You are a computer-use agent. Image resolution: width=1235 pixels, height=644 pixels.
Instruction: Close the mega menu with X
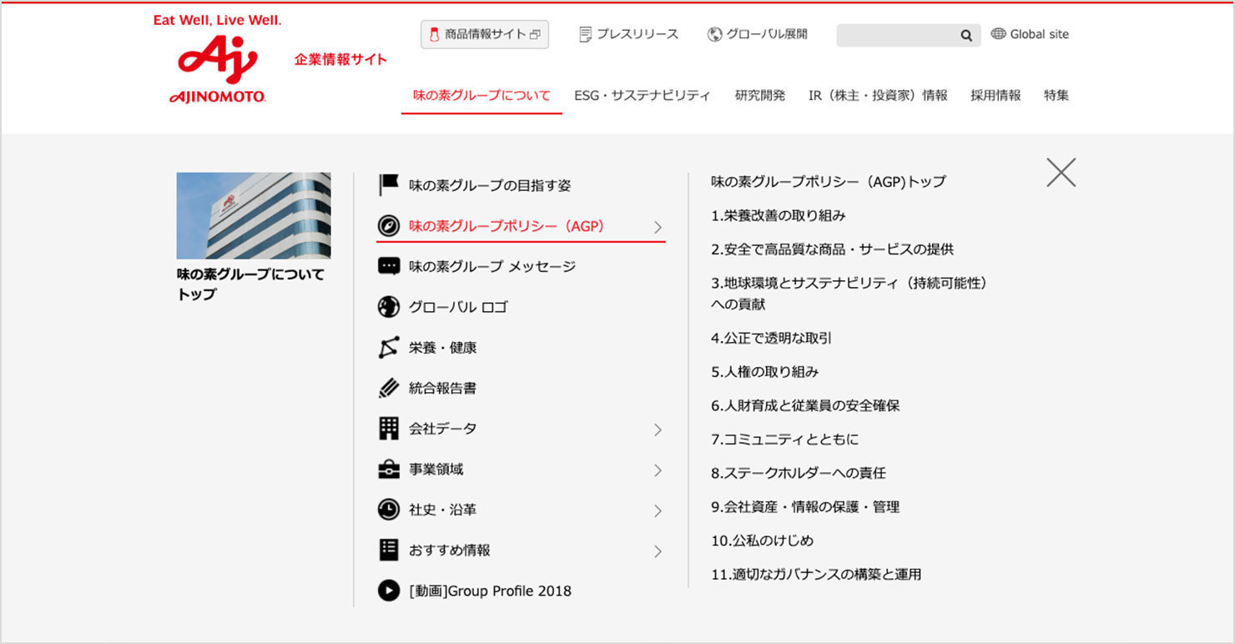1061,172
